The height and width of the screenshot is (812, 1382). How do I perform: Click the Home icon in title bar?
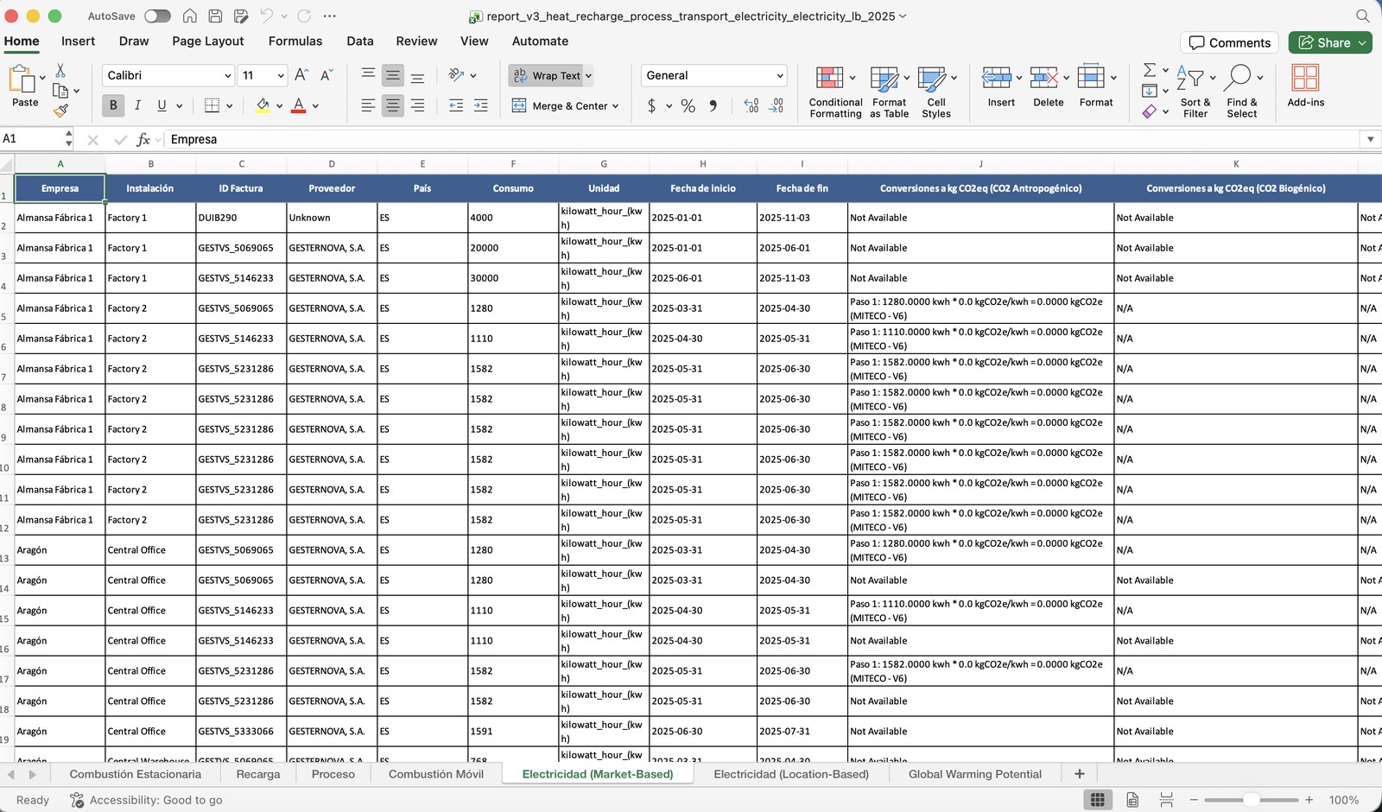tap(190, 16)
